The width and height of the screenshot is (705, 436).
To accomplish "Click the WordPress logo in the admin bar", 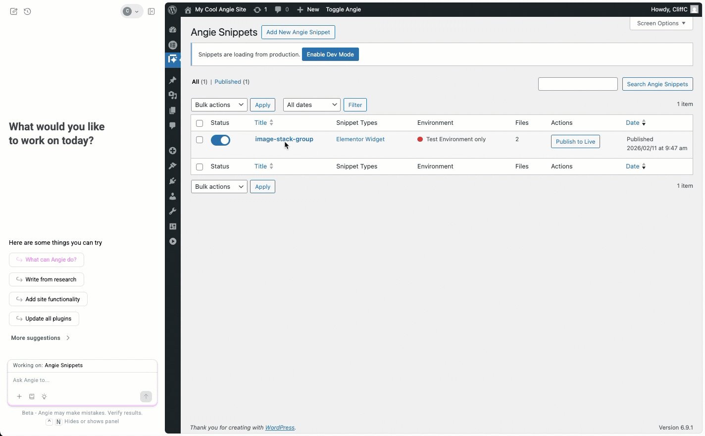I will tap(172, 9).
